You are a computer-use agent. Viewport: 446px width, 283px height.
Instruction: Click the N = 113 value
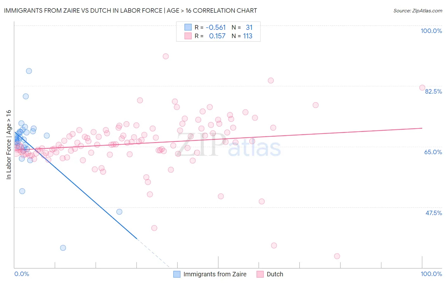(242, 36)
